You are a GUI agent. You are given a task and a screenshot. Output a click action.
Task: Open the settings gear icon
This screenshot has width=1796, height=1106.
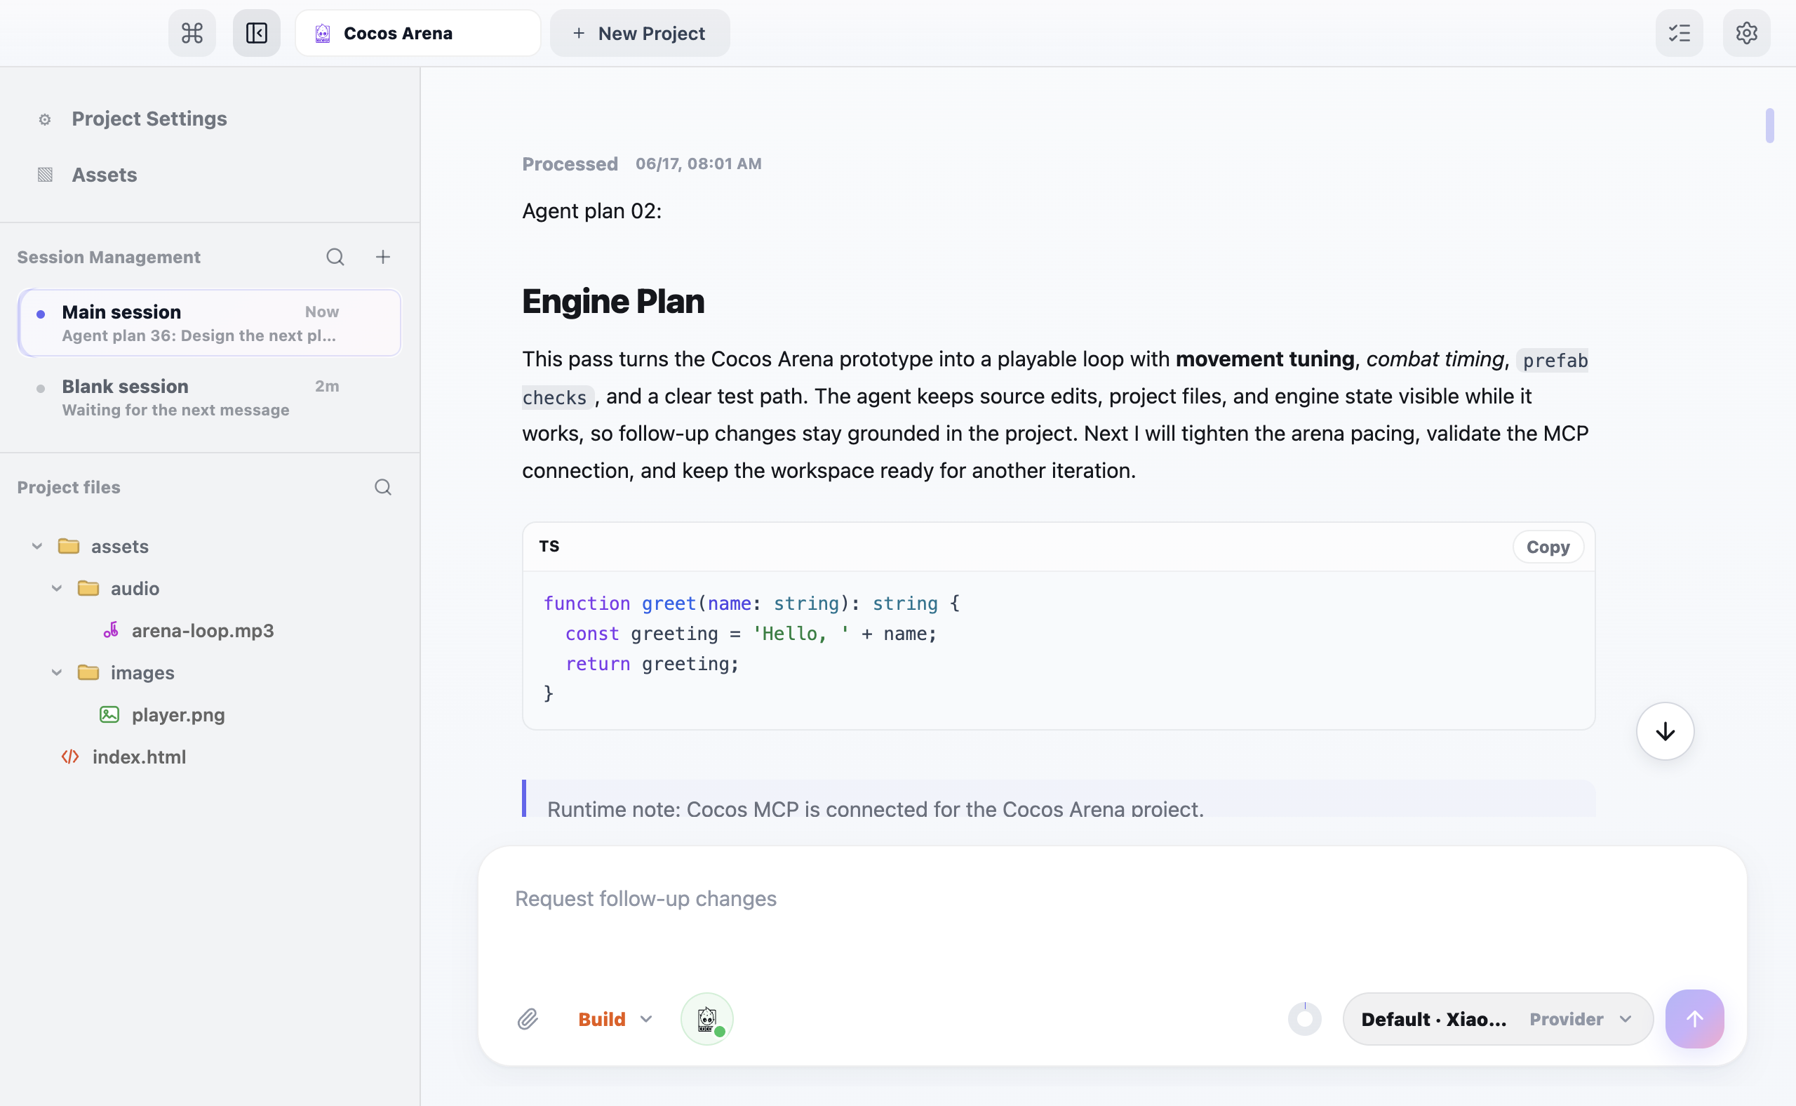[1746, 33]
